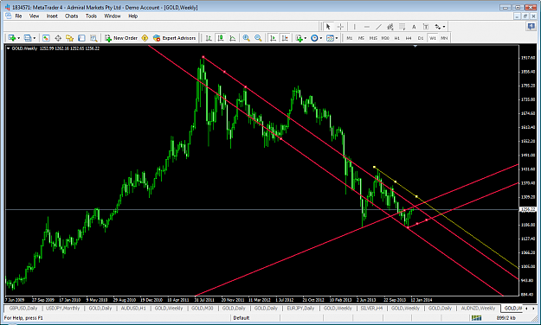Image resolution: width=541 pixels, height=325 pixels.
Task: Switch to the USDJPY,Monthly chart tab
Action: tap(63, 308)
